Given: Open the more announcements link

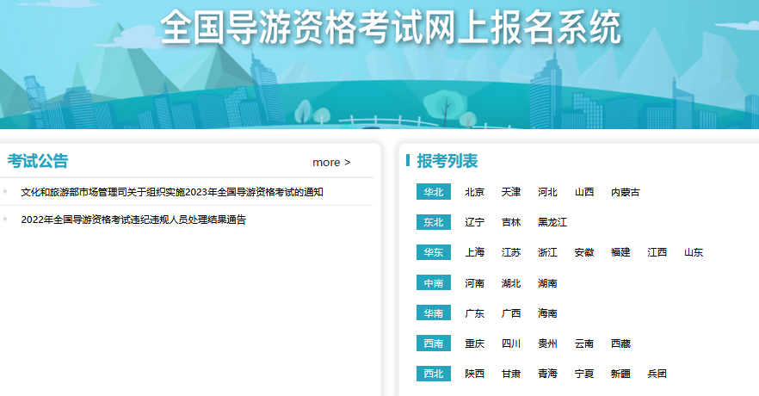Looking at the screenshot, I should click(331, 162).
